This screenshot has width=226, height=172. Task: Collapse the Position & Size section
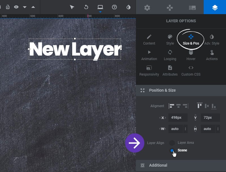(181, 90)
